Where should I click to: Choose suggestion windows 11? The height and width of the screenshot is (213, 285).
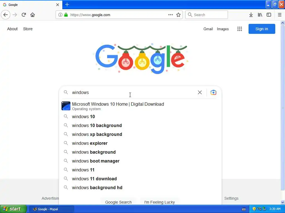(x=140, y=170)
